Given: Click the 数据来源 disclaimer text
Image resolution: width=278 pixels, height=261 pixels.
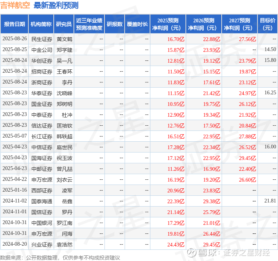Looking at the screenshot, I should [60, 257].
